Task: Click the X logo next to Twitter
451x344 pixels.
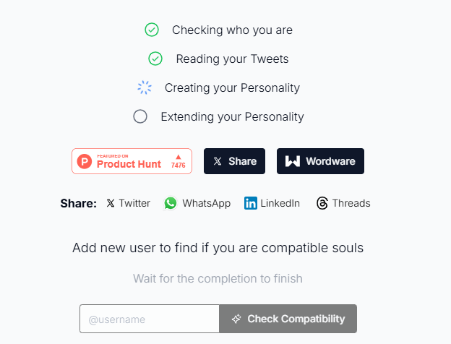Action: tap(111, 203)
